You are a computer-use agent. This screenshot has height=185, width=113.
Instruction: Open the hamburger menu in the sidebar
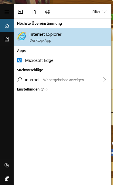(x=7, y=12)
